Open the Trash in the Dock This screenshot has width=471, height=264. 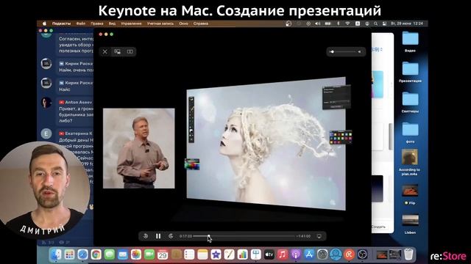click(408, 254)
